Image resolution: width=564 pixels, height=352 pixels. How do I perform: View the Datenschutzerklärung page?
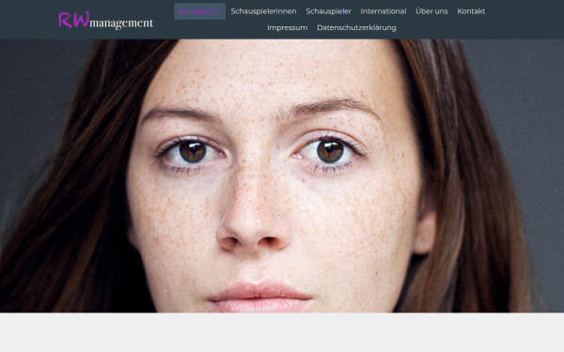point(356,27)
